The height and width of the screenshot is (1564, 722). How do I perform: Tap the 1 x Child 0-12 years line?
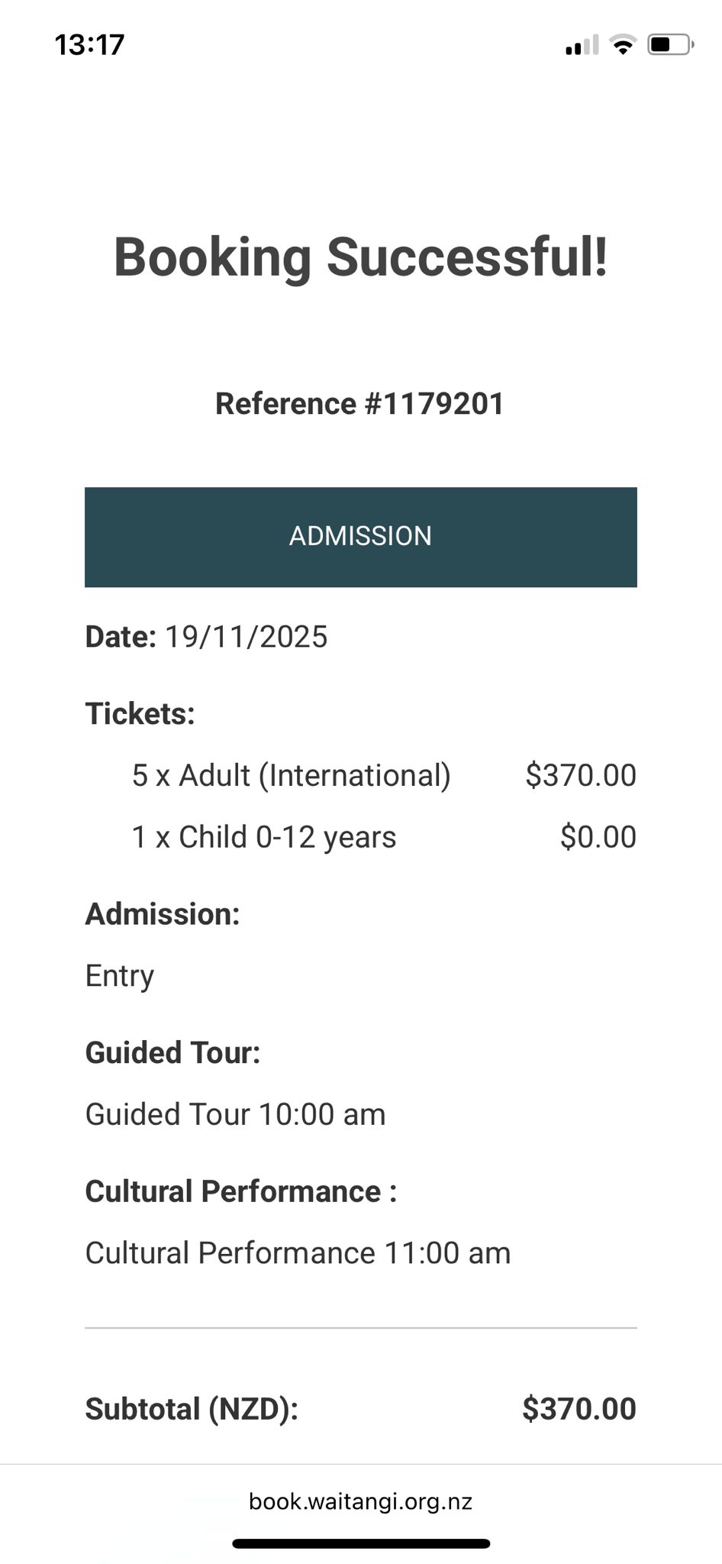(x=264, y=837)
